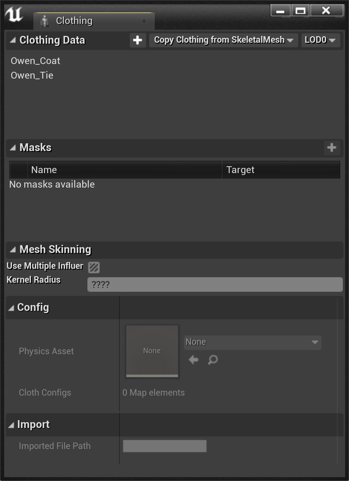Viewport: 349px width, 481px height.
Task: Browse to Physics Asset with magnifier icon
Action: point(213,360)
